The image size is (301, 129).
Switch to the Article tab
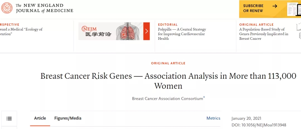[40, 118]
